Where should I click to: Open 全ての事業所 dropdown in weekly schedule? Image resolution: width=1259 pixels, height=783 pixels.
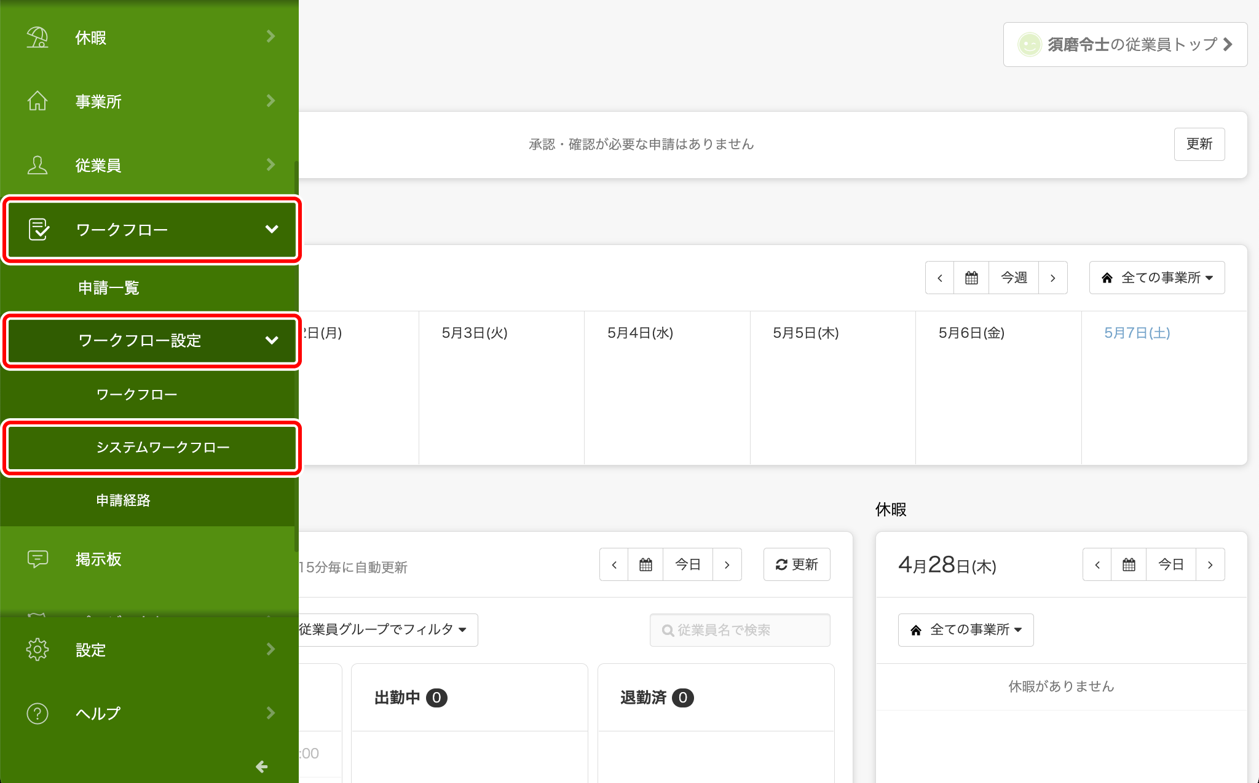click(1157, 278)
